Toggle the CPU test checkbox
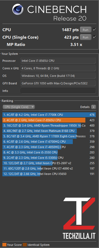The height and width of the screenshot is (248, 99). click(x=94, y=30)
